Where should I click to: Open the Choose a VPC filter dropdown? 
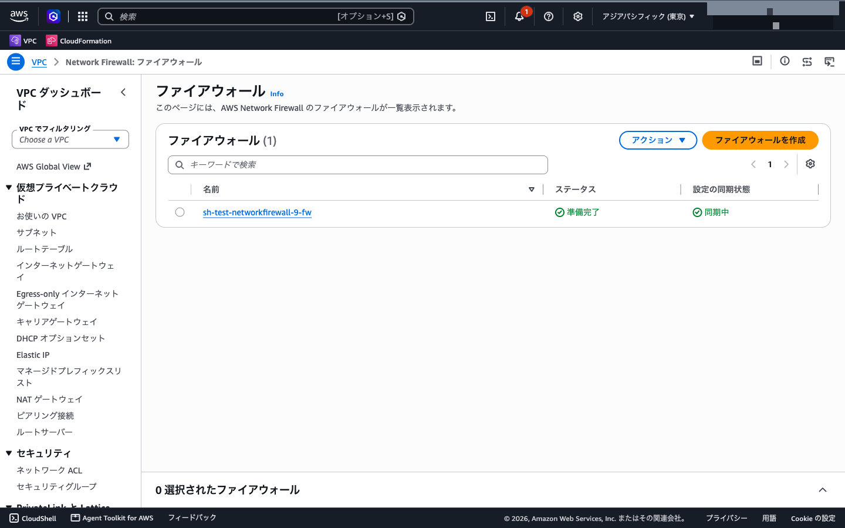70,140
